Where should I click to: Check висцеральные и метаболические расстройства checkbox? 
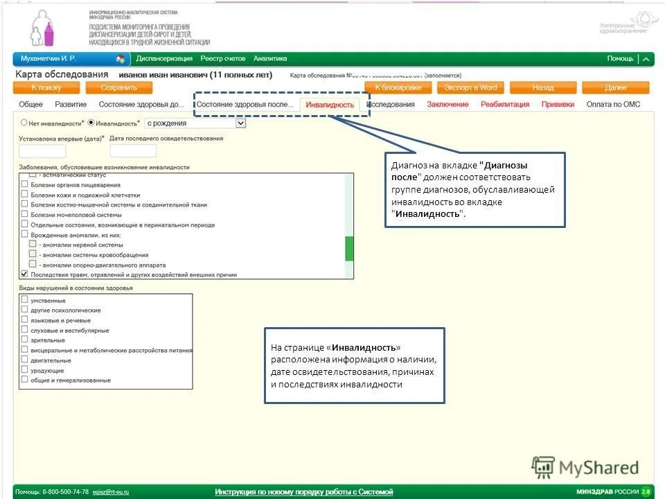25,349
